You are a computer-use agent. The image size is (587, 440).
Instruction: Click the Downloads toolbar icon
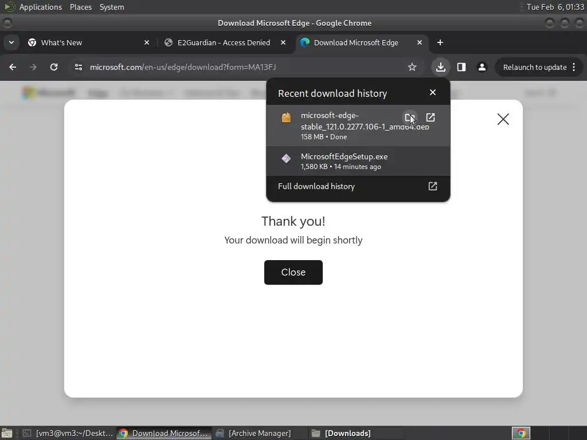click(x=441, y=67)
